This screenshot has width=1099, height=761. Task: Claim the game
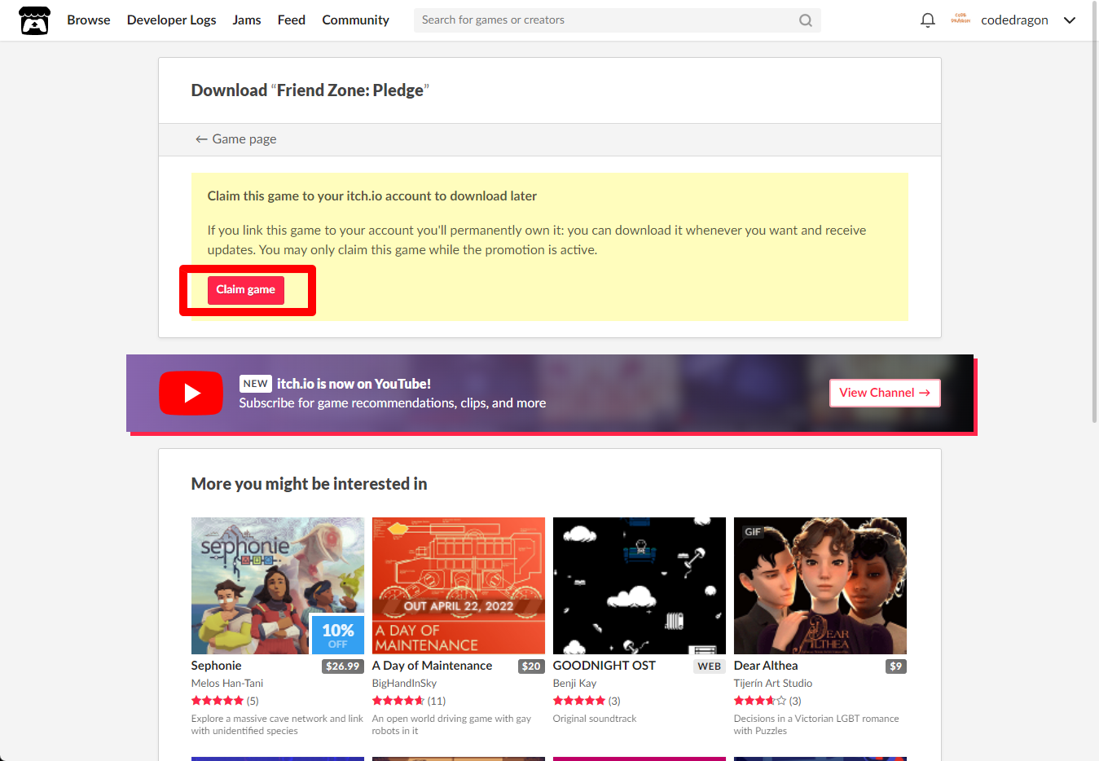click(x=246, y=290)
